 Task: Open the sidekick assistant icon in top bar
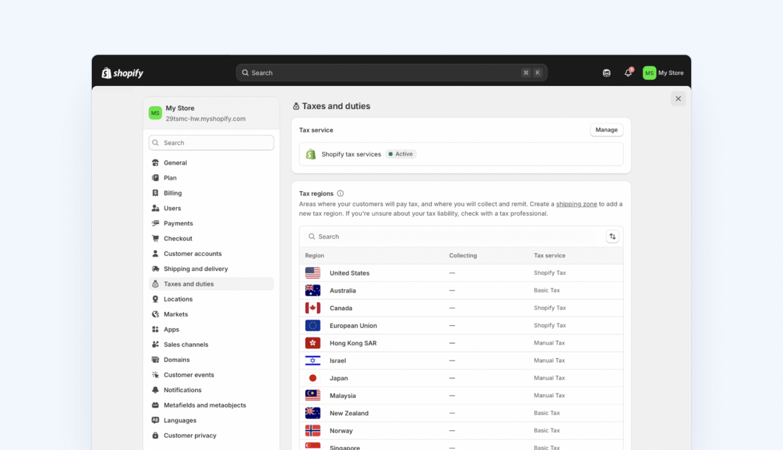click(x=606, y=73)
